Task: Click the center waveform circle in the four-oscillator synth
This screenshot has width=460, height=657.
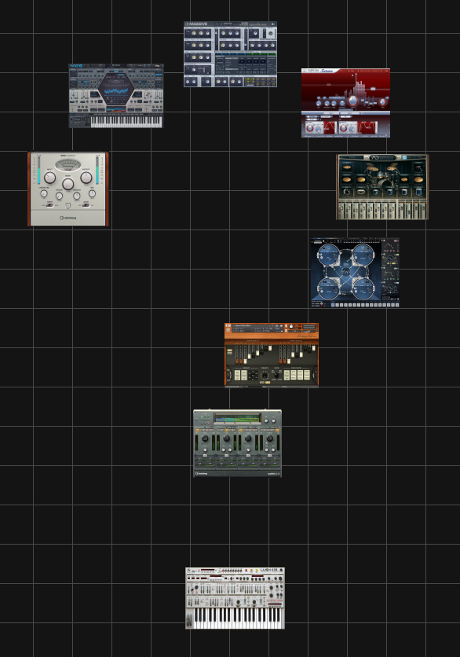Action: 345,272
